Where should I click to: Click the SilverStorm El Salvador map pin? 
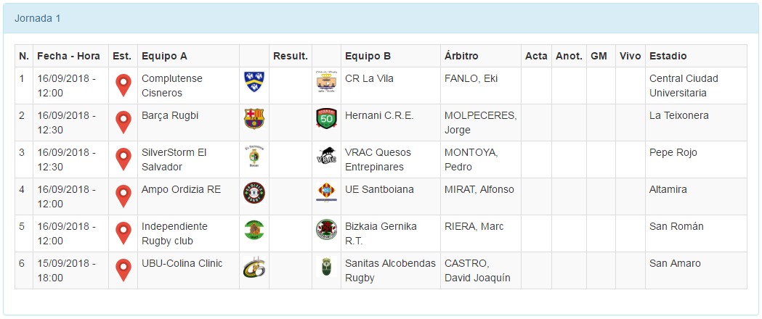pyautogui.click(x=123, y=159)
